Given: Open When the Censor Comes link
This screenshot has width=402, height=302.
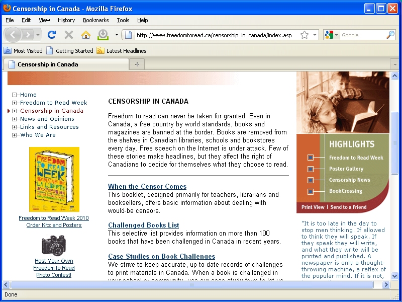Looking at the screenshot, I should (x=147, y=186).
